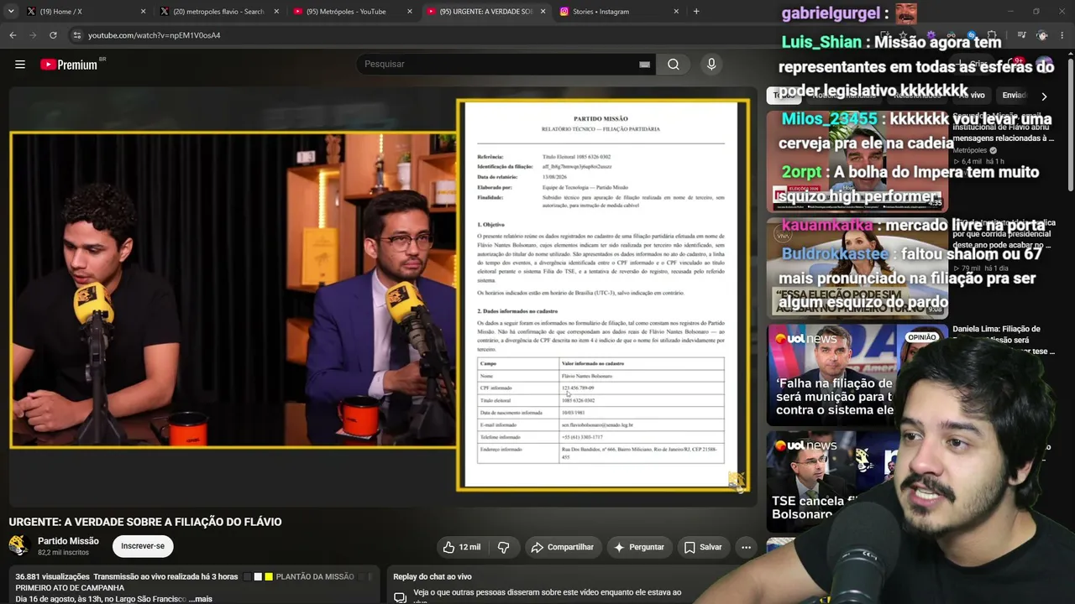
Task: Click the search magnifier button
Action: (x=674, y=64)
